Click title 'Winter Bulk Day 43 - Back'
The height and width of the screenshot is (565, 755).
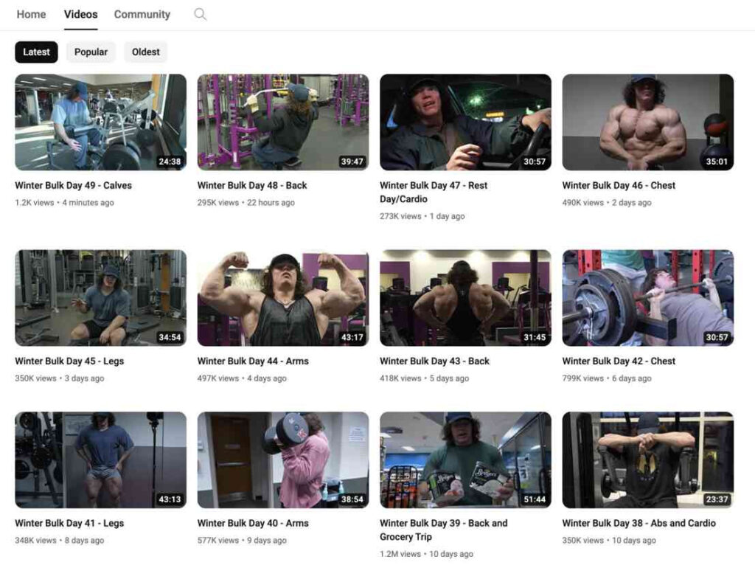[x=434, y=361]
